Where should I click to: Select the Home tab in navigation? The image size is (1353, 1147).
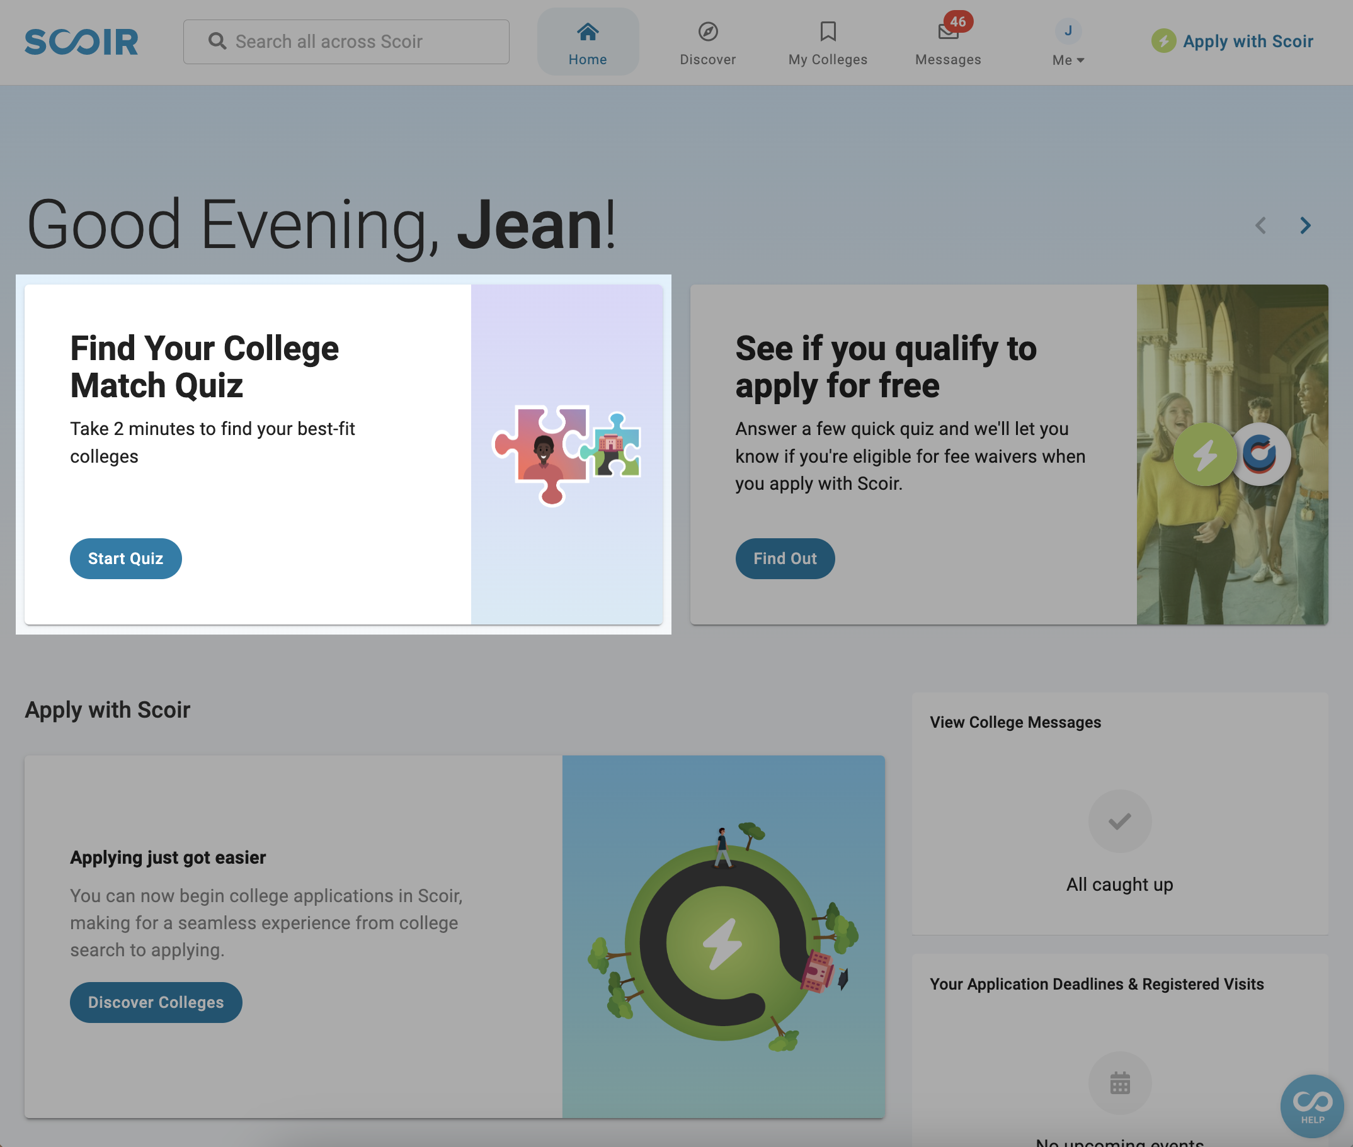pos(588,42)
